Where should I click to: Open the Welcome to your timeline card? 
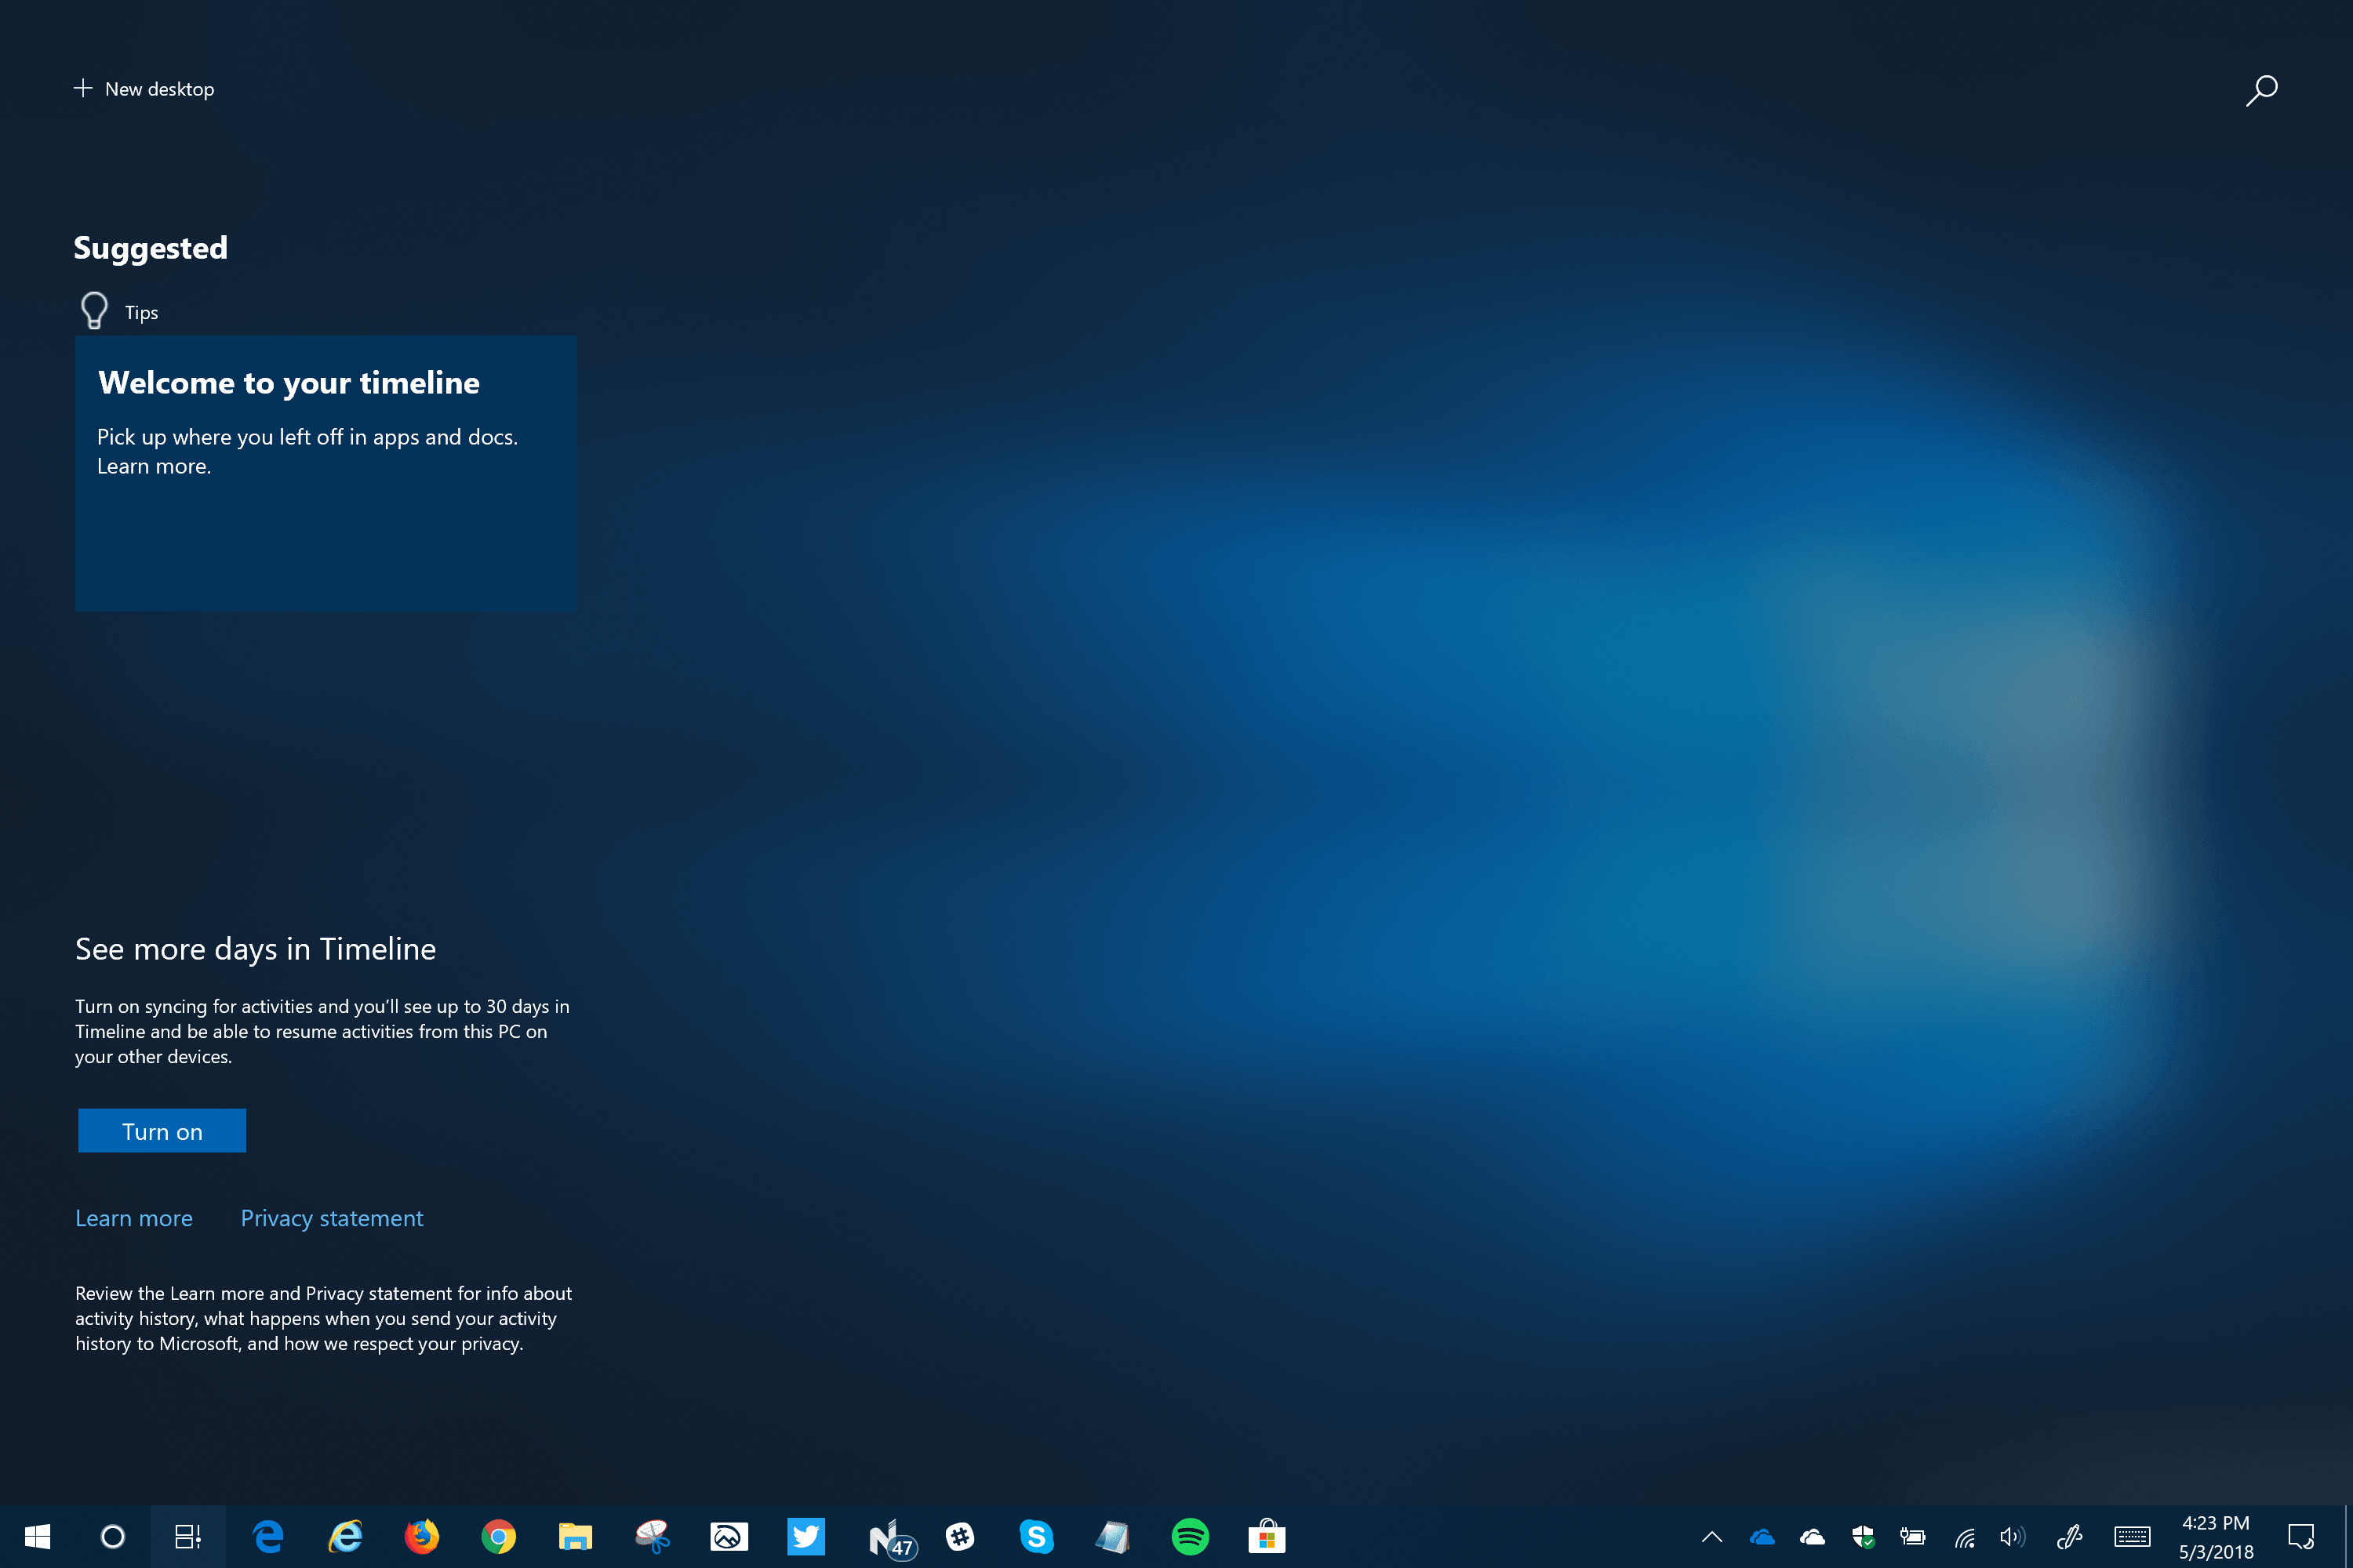pyautogui.click(x=326, y=473)
